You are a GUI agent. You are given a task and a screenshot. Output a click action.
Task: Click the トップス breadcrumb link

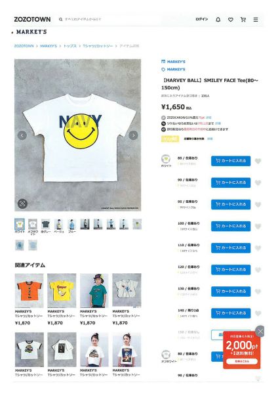(x=70, y=46)
